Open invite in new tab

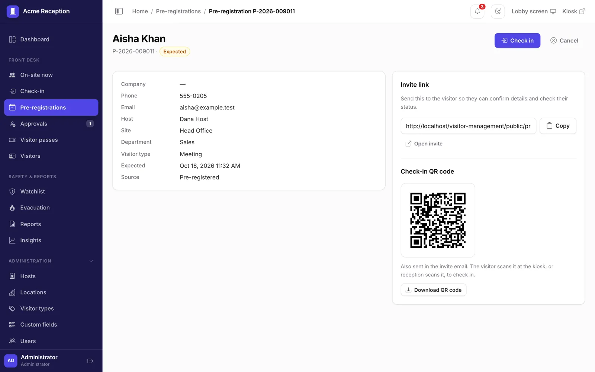tap(424, 144)
